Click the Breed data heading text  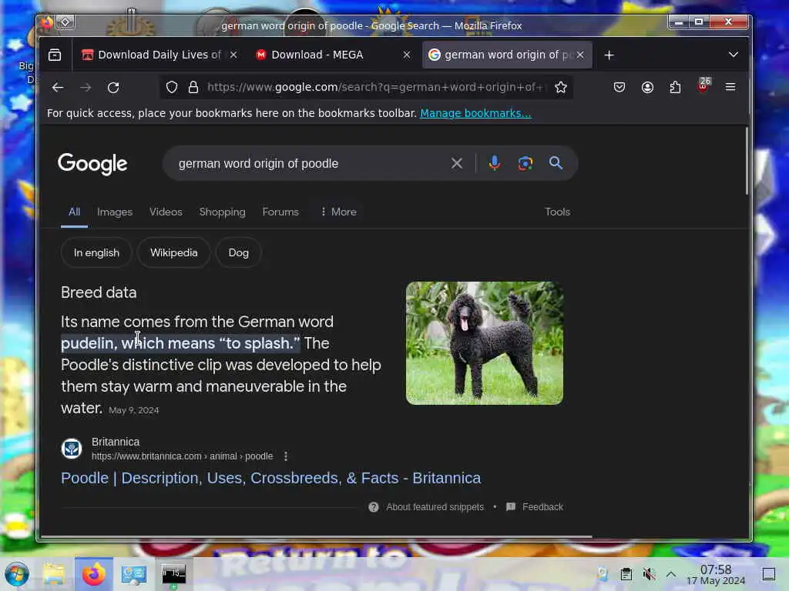point(99,292)
